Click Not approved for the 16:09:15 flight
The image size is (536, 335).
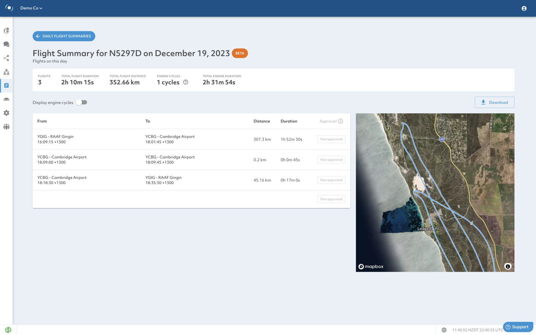tap(331, 139)
